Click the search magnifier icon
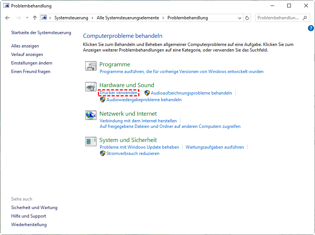The width and height of the screenshot is (315, 235). [305, 18]
